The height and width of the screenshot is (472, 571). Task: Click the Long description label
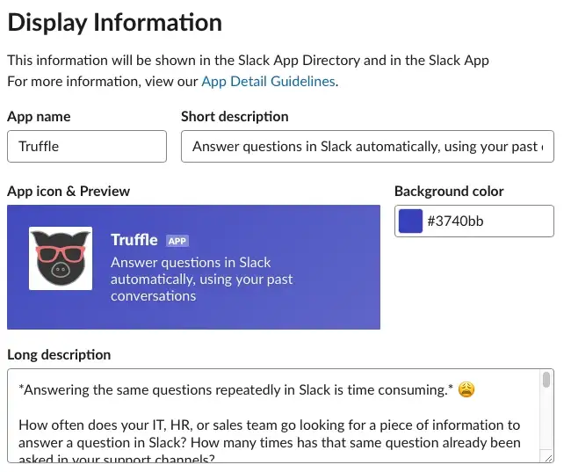click(59, 354)
